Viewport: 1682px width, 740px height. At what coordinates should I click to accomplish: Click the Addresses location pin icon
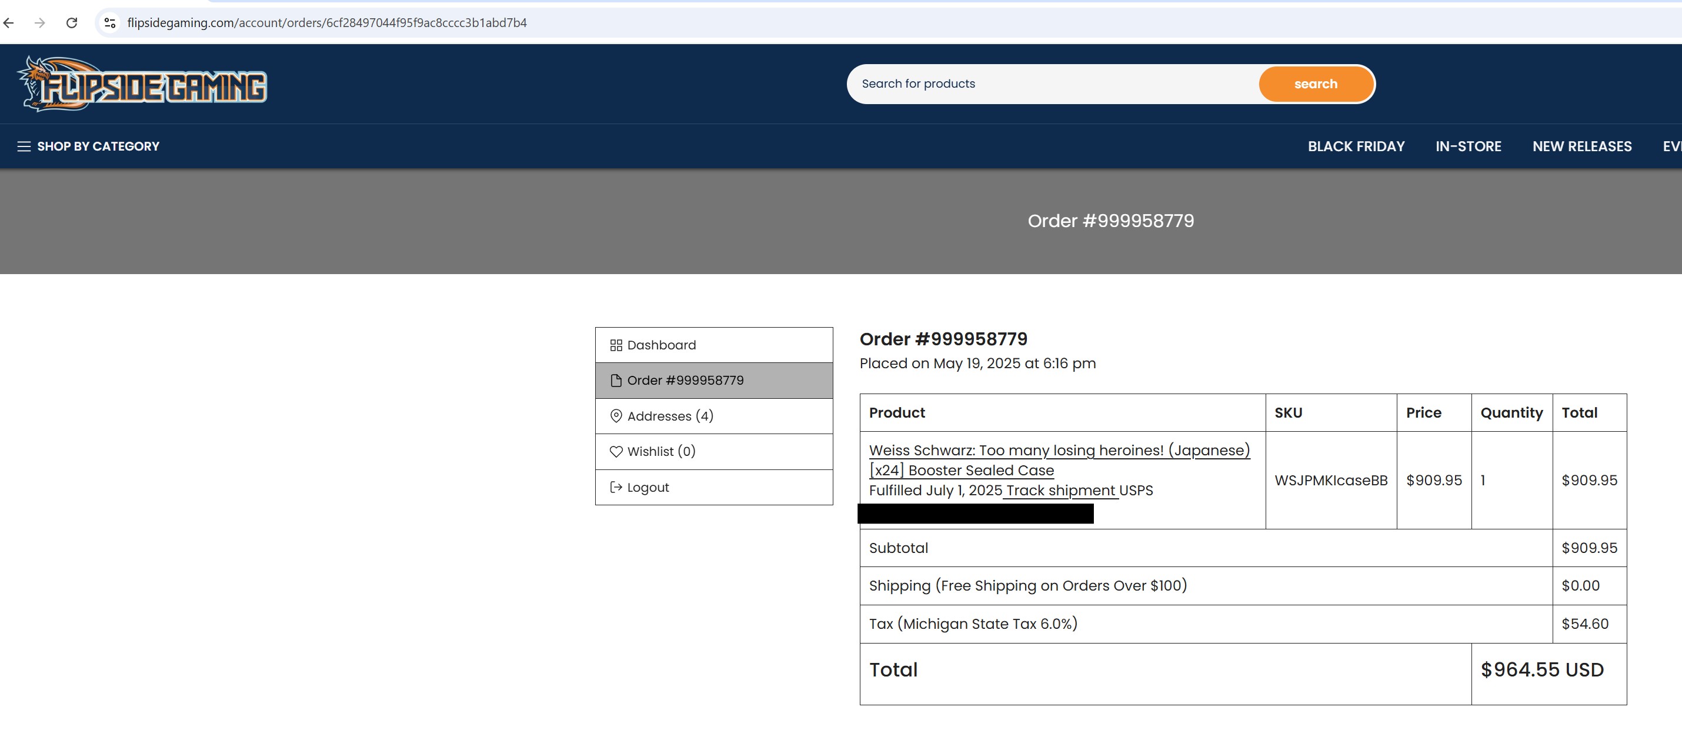616,416
